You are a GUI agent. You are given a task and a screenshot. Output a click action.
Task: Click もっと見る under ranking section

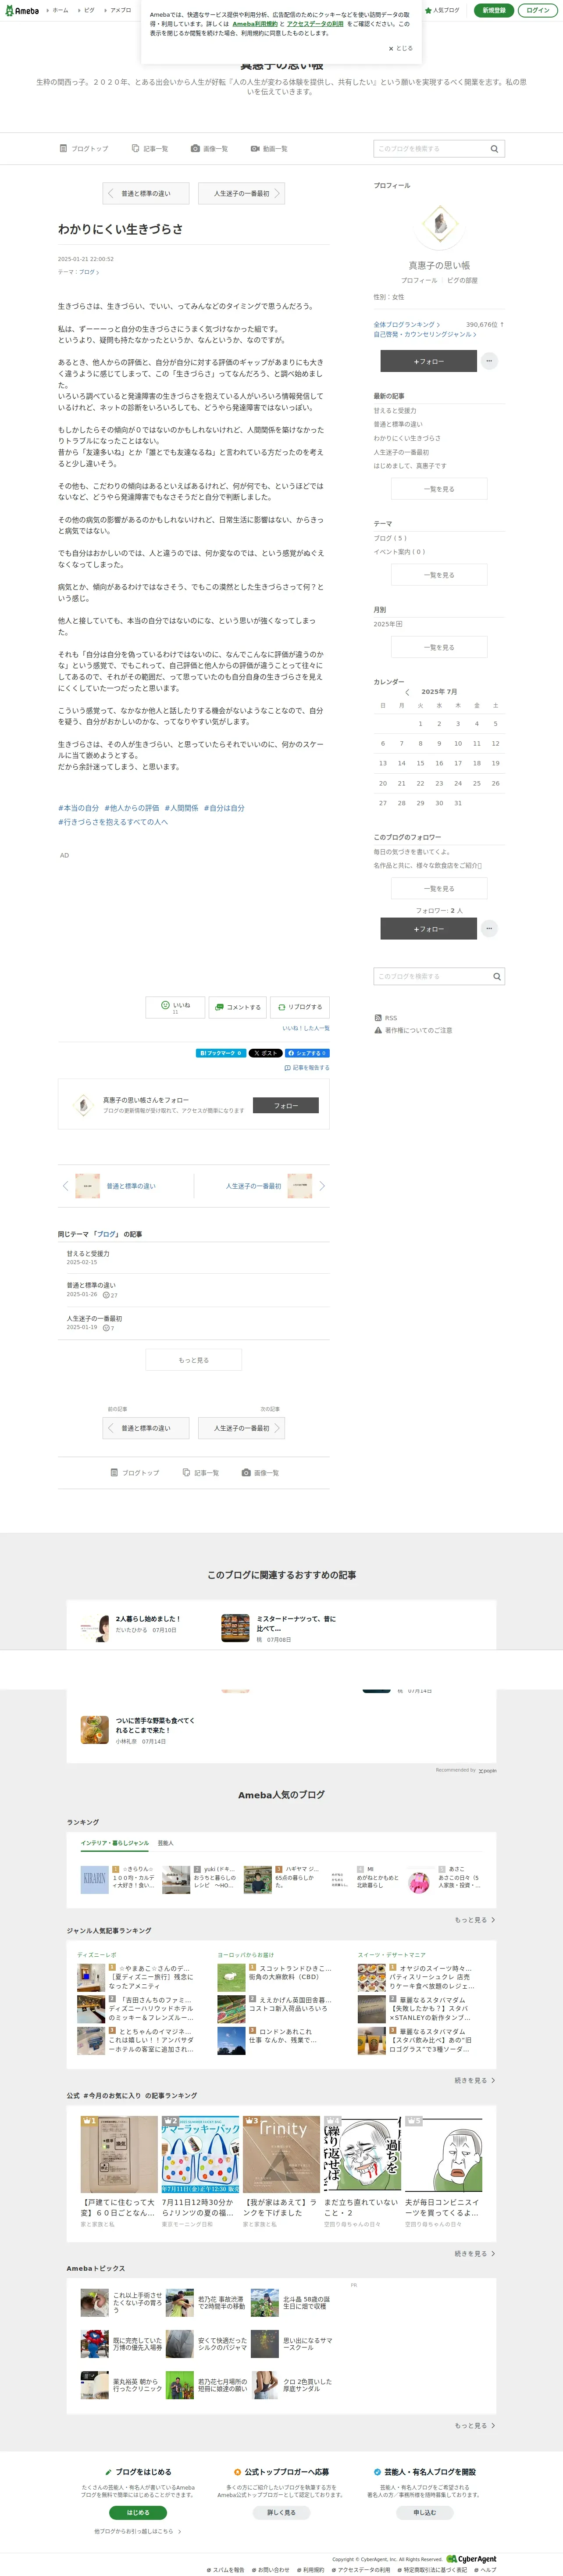click(x=475, y=1920)
